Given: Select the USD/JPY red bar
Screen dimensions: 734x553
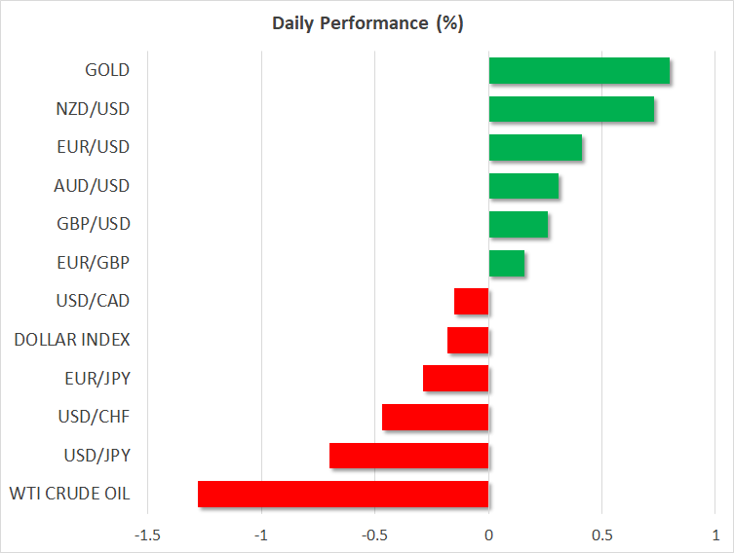Looking at the screenshot, I should coord(409,455).
